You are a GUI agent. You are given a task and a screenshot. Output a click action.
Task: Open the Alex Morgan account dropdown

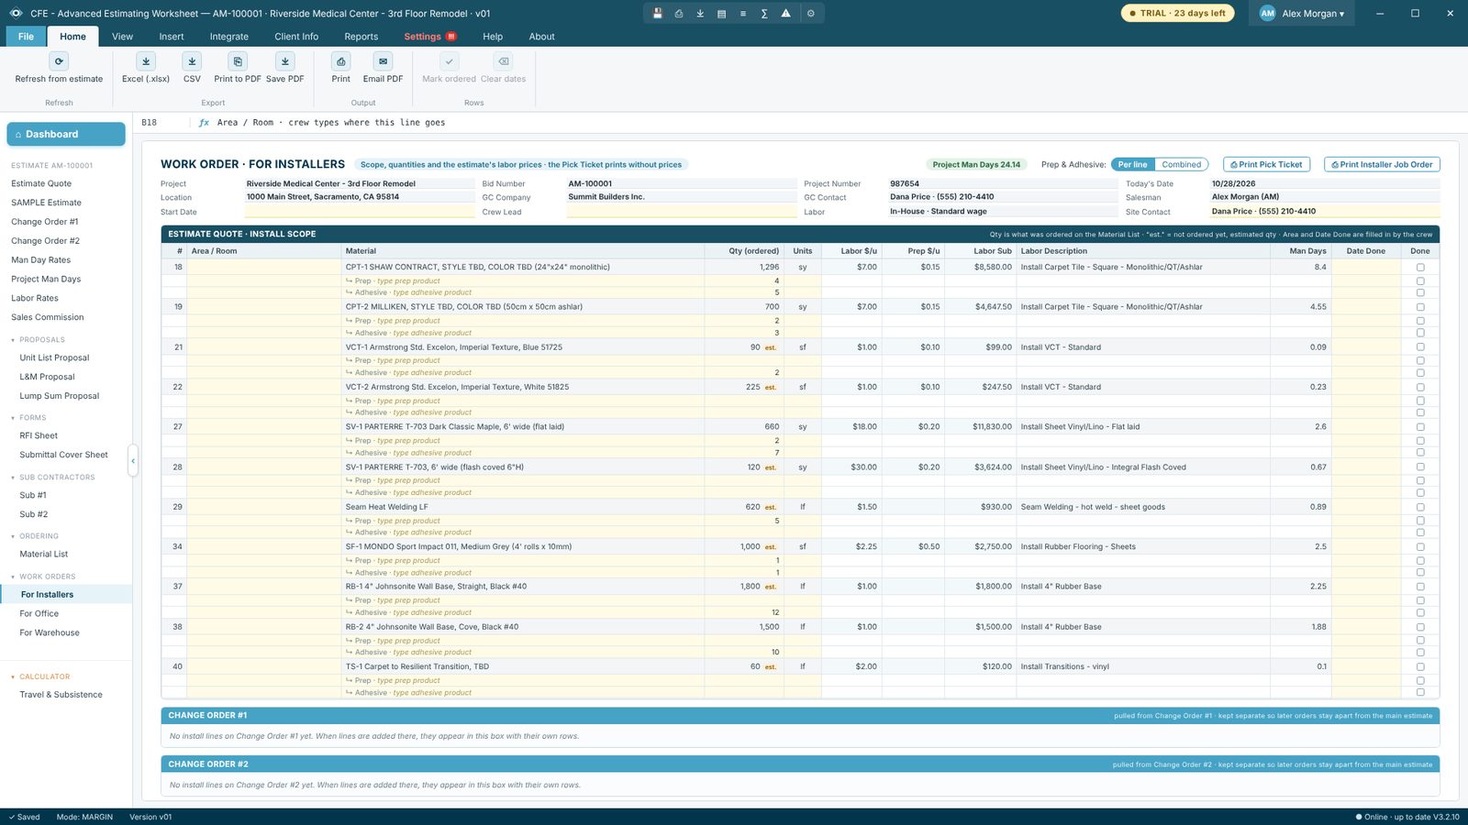point(1302,14)
